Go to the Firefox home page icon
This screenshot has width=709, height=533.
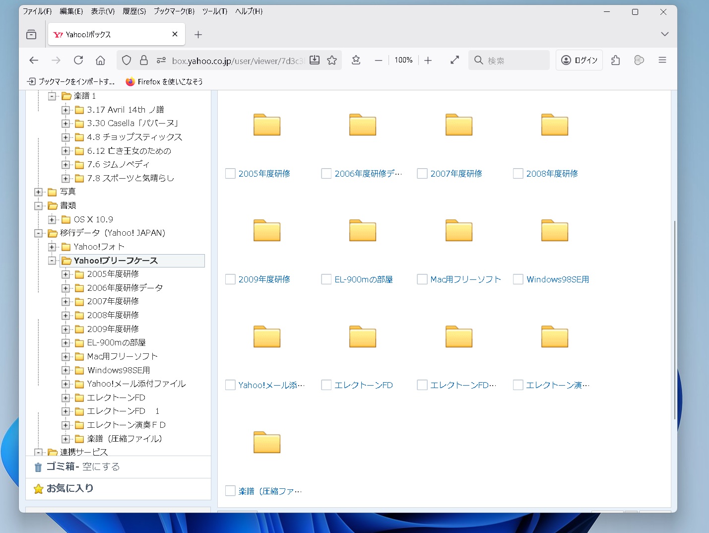[100, 60]
